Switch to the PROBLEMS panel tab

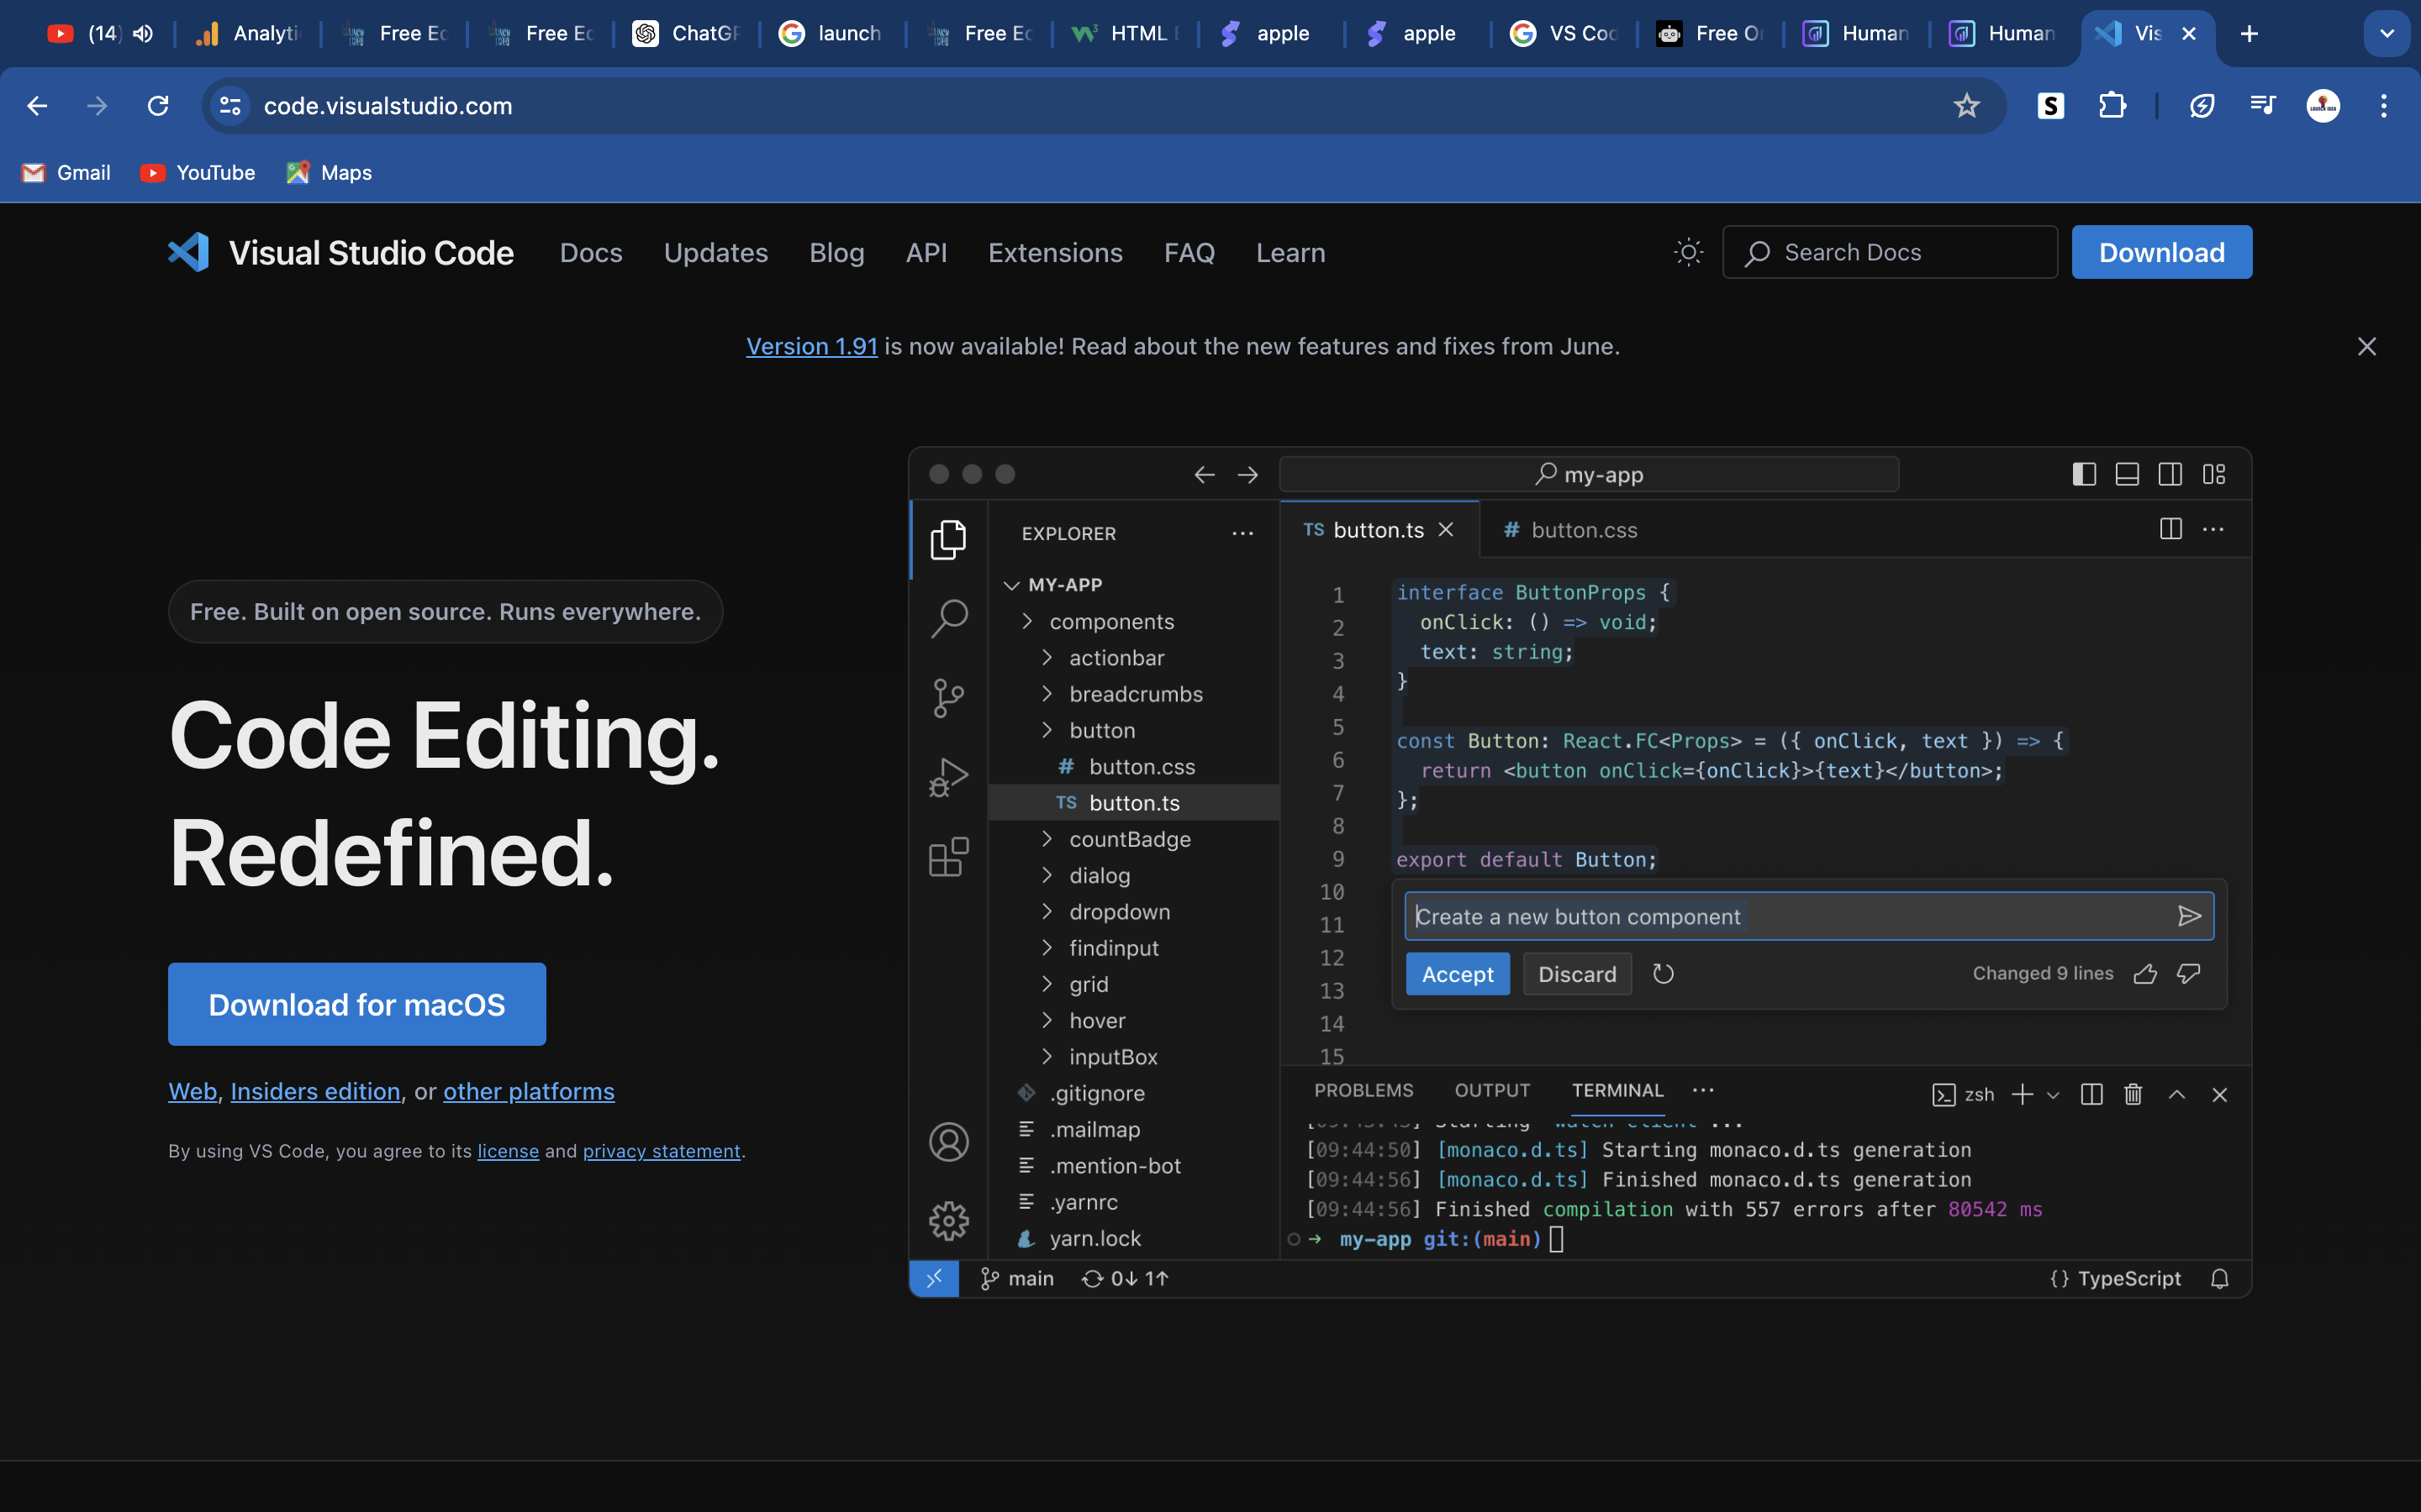click(x=1363, y=1090)
